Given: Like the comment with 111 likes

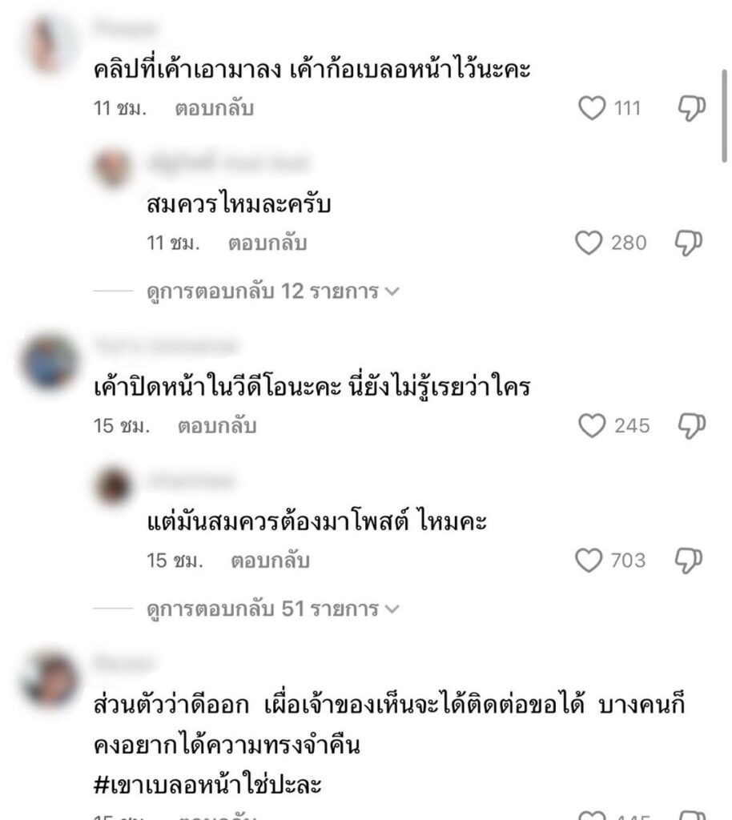Looking at the screenshot, I should pyautogui.click(x=592, y=108).
